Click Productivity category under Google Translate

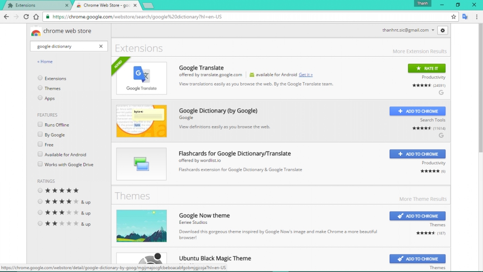pyautogui.click(x=433, y=77)
